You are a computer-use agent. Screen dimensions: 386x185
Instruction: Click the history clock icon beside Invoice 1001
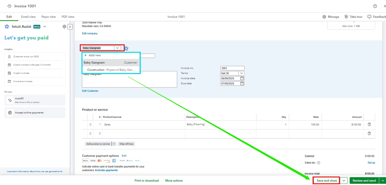pos(9,6)
